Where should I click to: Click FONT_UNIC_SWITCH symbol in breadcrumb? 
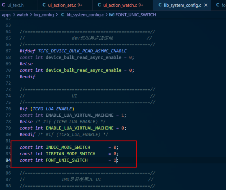(x=136, y=15)
